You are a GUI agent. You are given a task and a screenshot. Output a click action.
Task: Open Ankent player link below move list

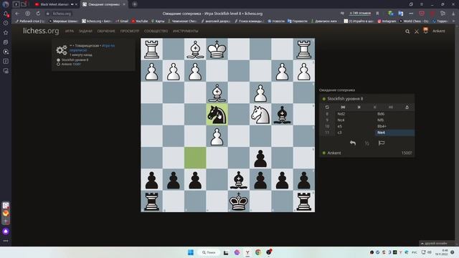pos(334,153)
